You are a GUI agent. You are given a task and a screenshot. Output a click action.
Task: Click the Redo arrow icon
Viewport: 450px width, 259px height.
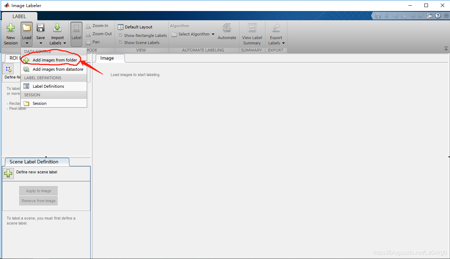(x=421, y=16)
